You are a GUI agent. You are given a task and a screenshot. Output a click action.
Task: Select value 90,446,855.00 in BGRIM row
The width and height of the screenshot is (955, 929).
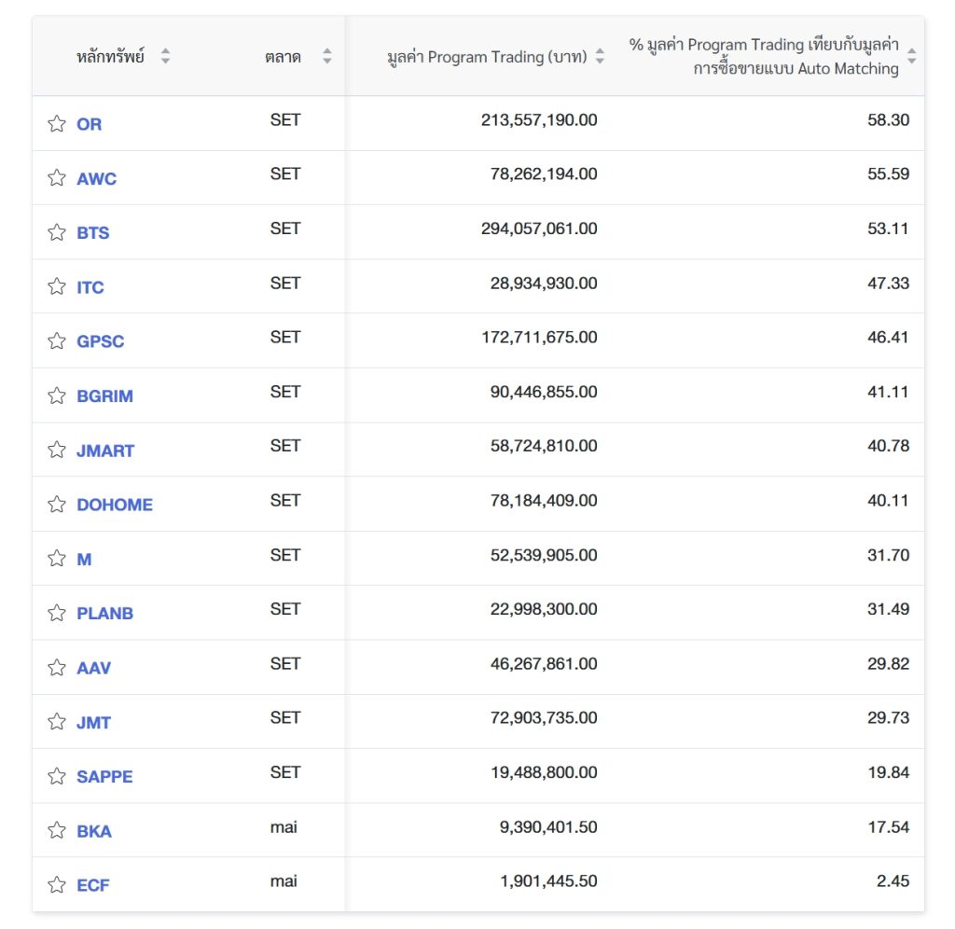(x=544, y=392)
